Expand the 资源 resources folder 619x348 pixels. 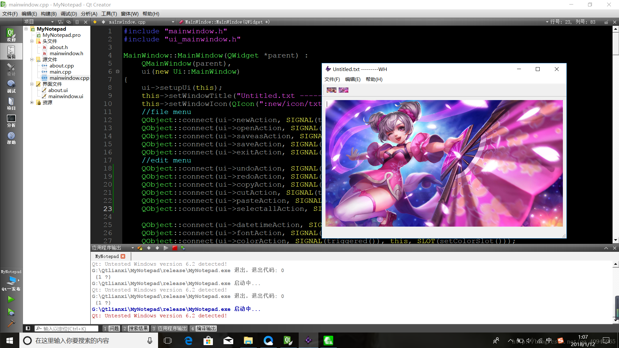point(32,102)
